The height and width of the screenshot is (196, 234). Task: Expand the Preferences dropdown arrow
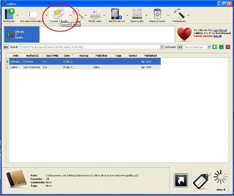pyautogui.click(x=188, y=15)
